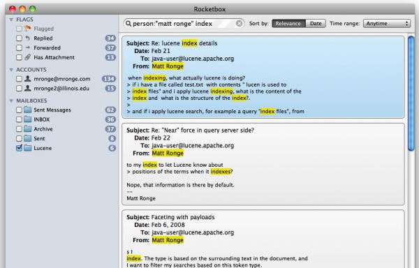The image size is (419, 268).
Task: Click the Replied count badge 34
Action: click(x=110, y=38)
